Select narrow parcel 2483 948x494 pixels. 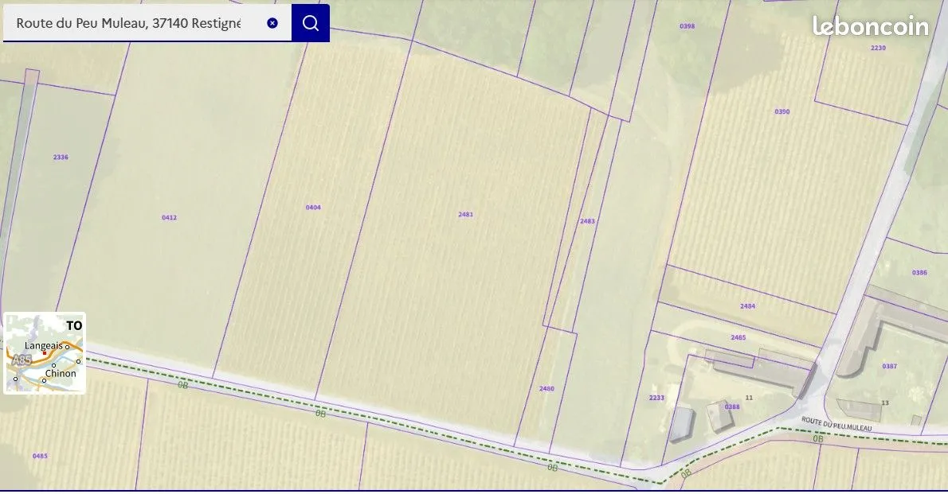(x=588, y=221)
